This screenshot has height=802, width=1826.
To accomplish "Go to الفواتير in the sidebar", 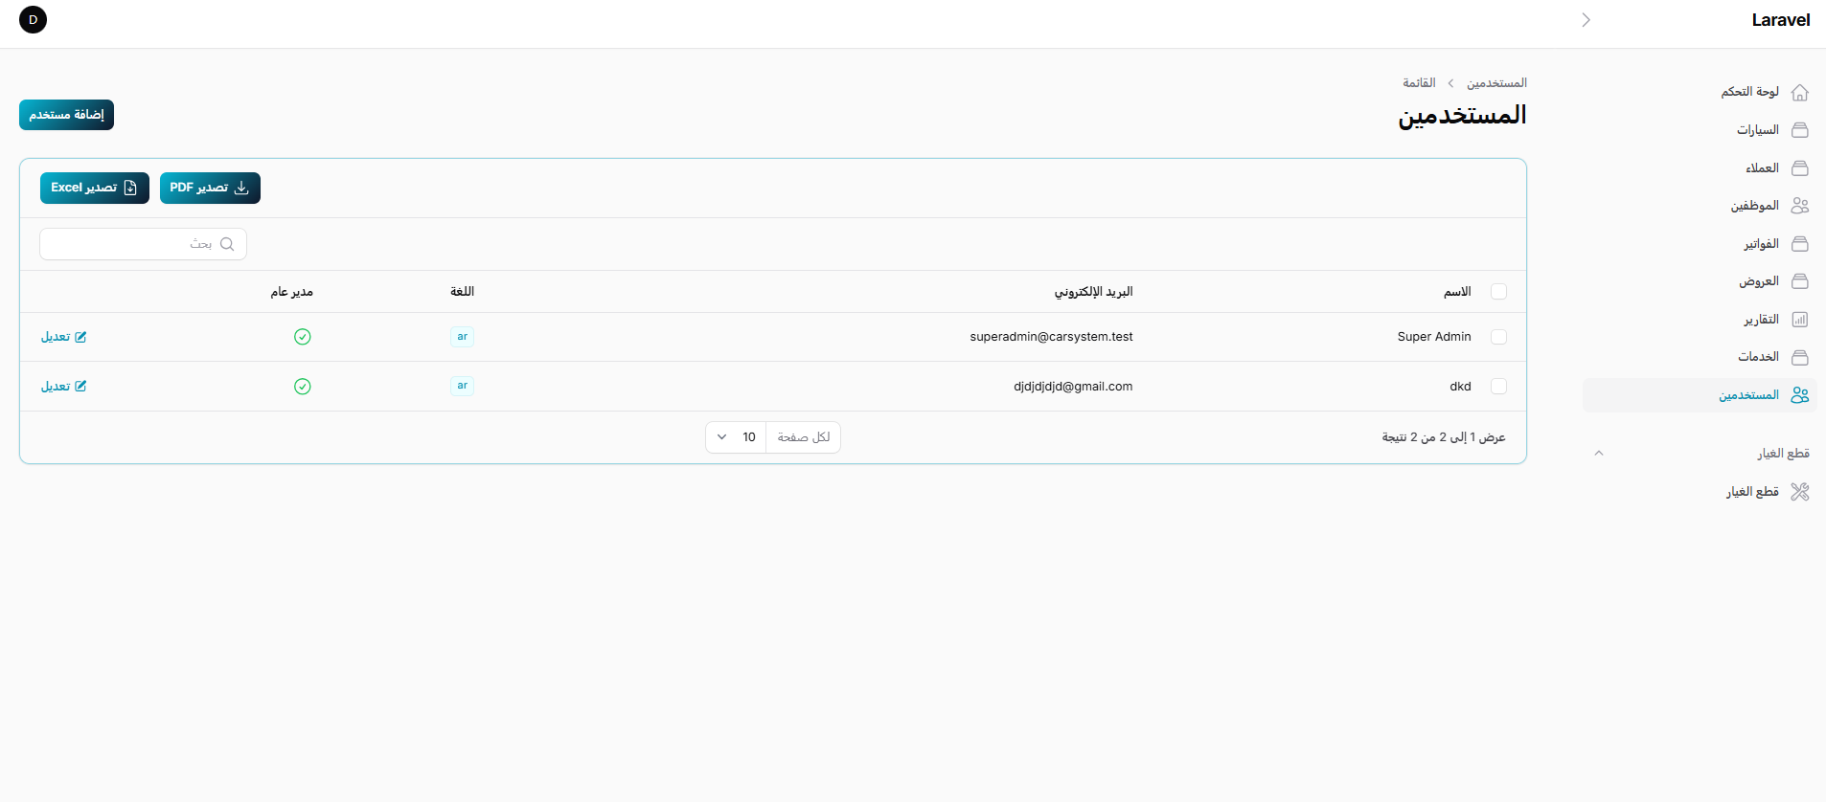I will (1761, 244).
